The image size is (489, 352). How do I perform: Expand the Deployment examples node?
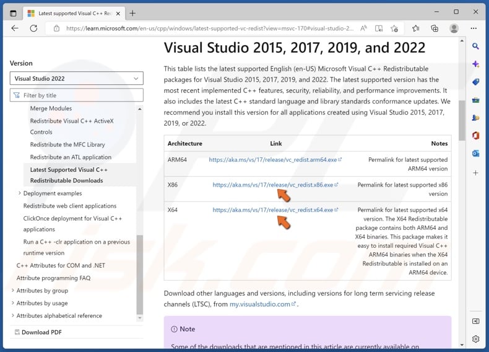click(x=20, y=193)
